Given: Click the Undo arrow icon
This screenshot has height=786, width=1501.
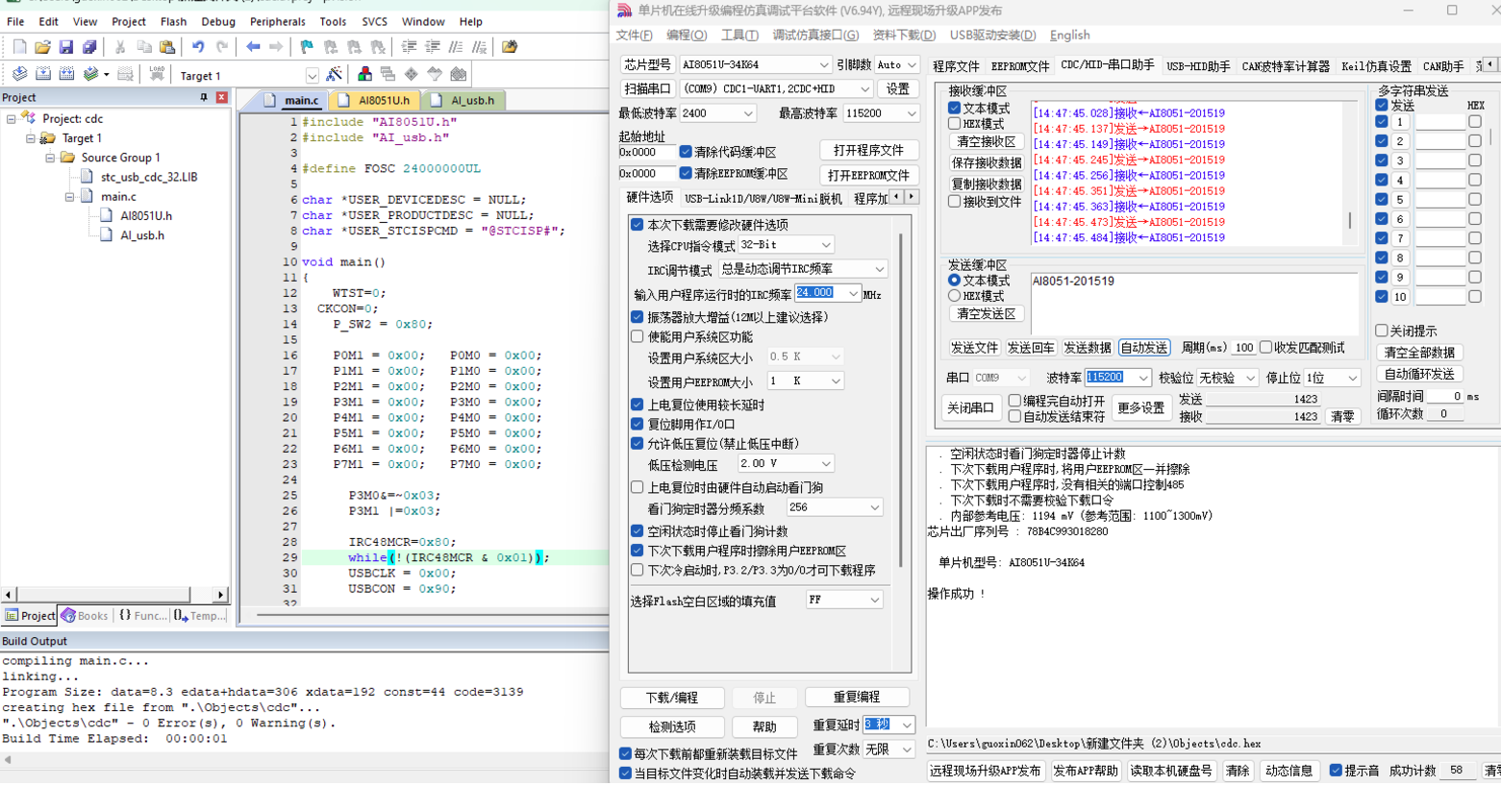Looking at the screenshot, I should pyautogui.click(x=198, y=46).
